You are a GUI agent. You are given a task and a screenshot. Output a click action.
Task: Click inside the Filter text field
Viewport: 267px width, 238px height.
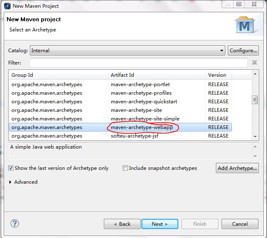tap(139, 63)
